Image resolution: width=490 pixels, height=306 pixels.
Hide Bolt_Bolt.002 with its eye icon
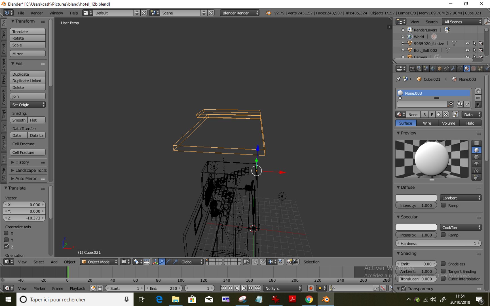click(468, 50)
